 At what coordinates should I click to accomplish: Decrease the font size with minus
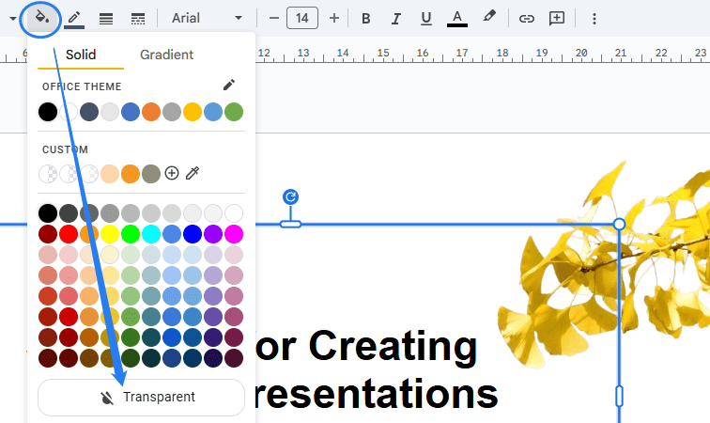pyautogui.click(x=274, y=18)
